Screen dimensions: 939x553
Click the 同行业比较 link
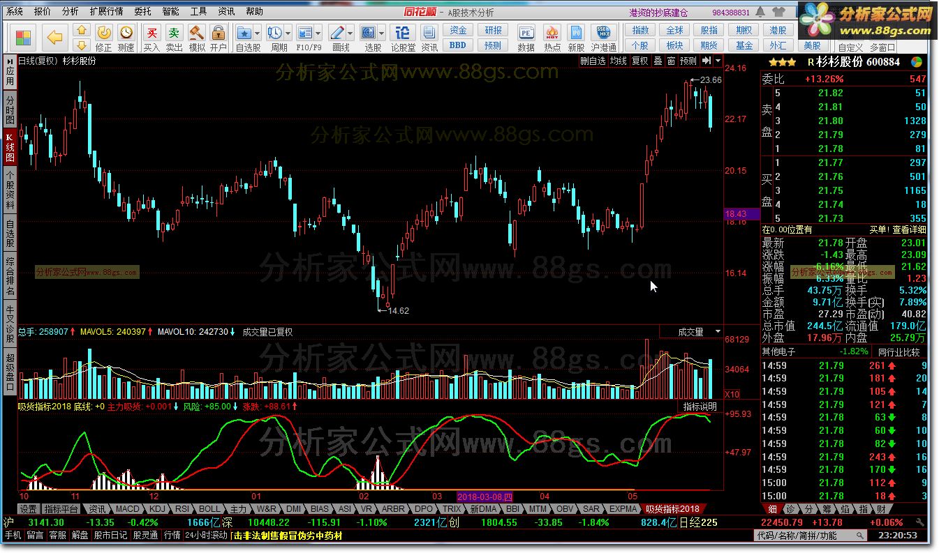click(899, 352)
